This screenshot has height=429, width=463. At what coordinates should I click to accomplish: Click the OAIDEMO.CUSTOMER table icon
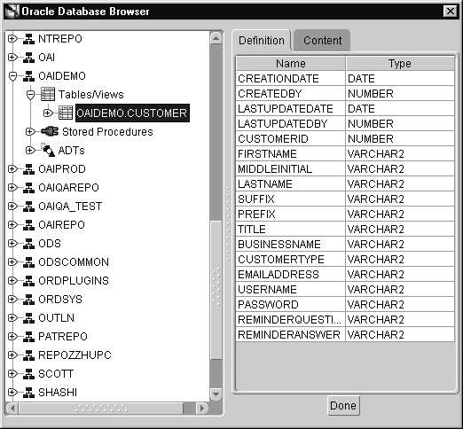66,113
